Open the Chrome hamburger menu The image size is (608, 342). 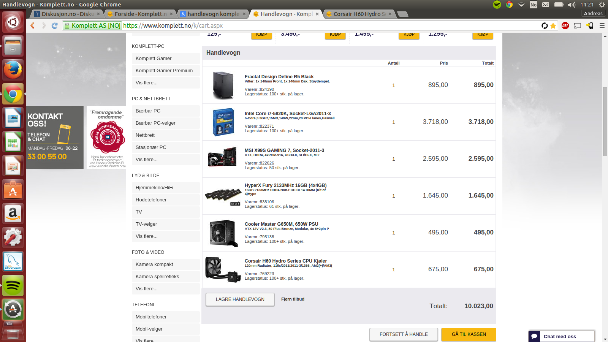coord(602,25)
